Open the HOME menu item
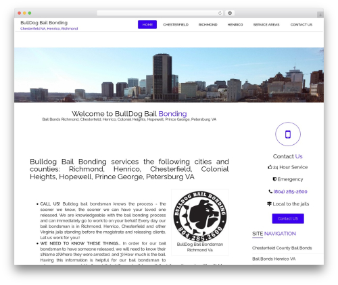Screen dimensions: 338x285 click(x=147, y=25)
